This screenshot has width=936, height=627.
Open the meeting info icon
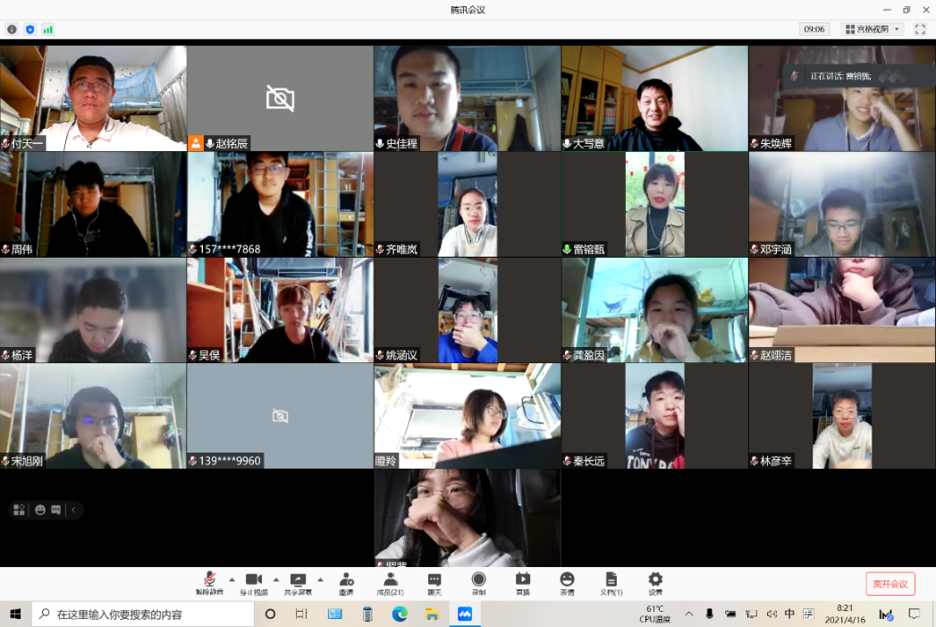pos(12,29)
